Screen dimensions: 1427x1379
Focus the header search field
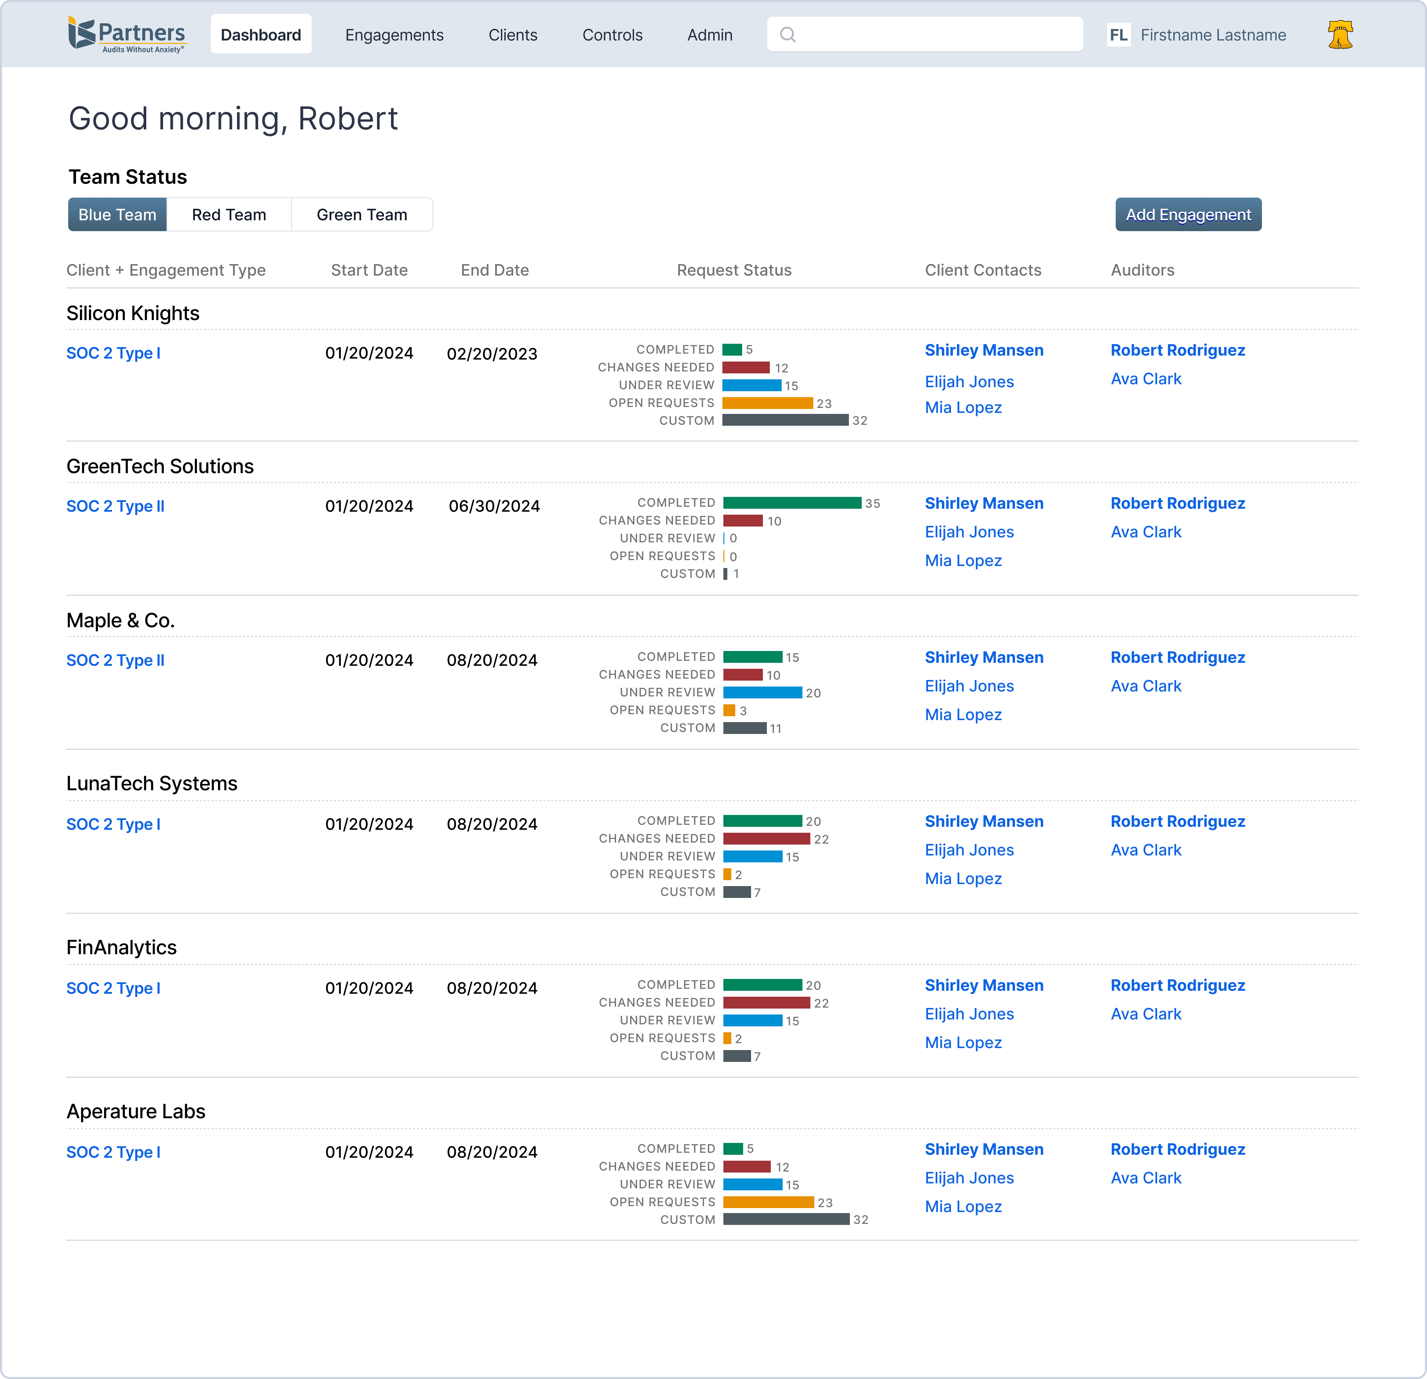point(925,35)
